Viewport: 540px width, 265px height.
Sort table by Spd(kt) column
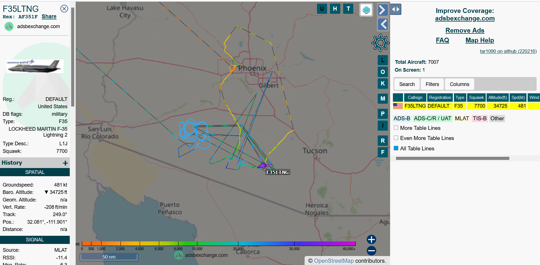pyautogui.click(x=518, y=98)
